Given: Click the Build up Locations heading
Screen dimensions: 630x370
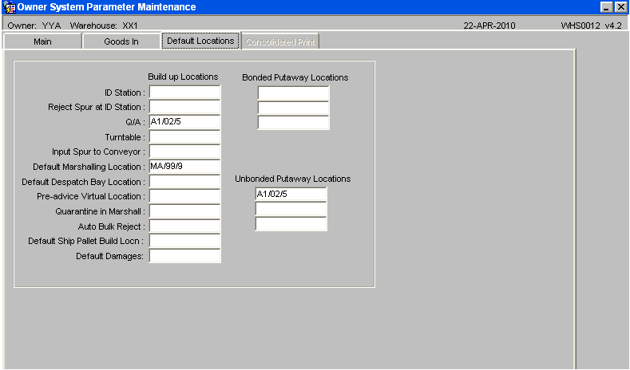Looking at the screenshot, I should coord(183,77).
